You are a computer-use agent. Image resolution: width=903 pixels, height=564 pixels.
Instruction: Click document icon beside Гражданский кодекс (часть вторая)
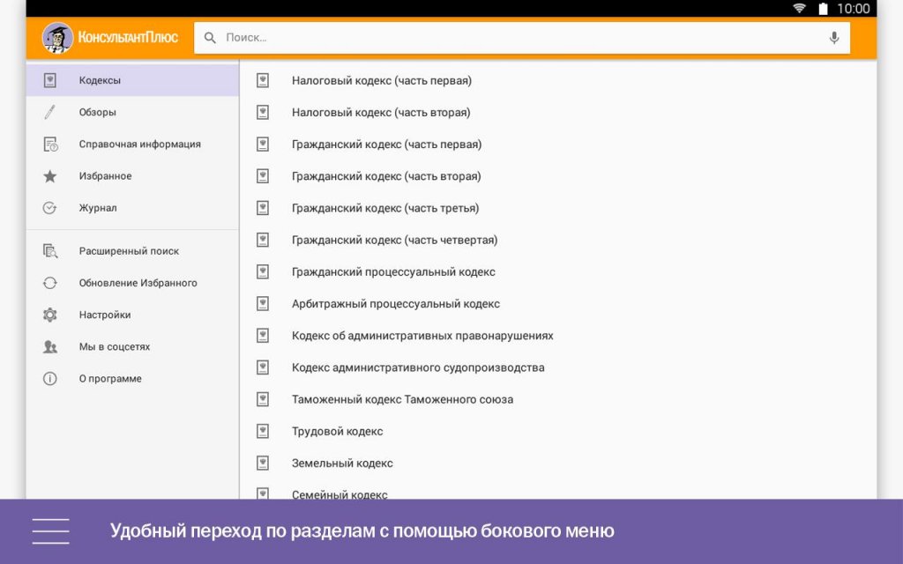tap(263, 176)
